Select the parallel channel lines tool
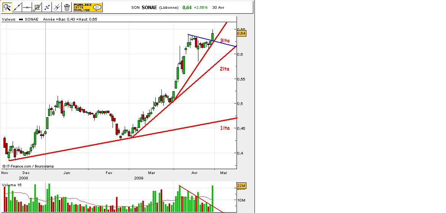This screenshot has width=446, height=213. [57, 7]
